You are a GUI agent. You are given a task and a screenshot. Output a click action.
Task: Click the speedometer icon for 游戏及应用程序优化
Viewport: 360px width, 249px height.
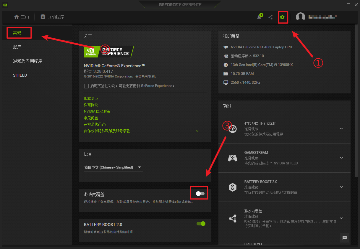pyautogui.click(x=233, y=129)
